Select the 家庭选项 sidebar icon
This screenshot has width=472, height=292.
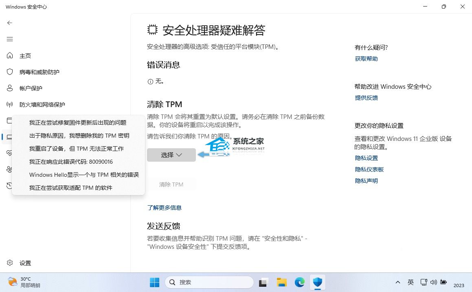[10, 169]
